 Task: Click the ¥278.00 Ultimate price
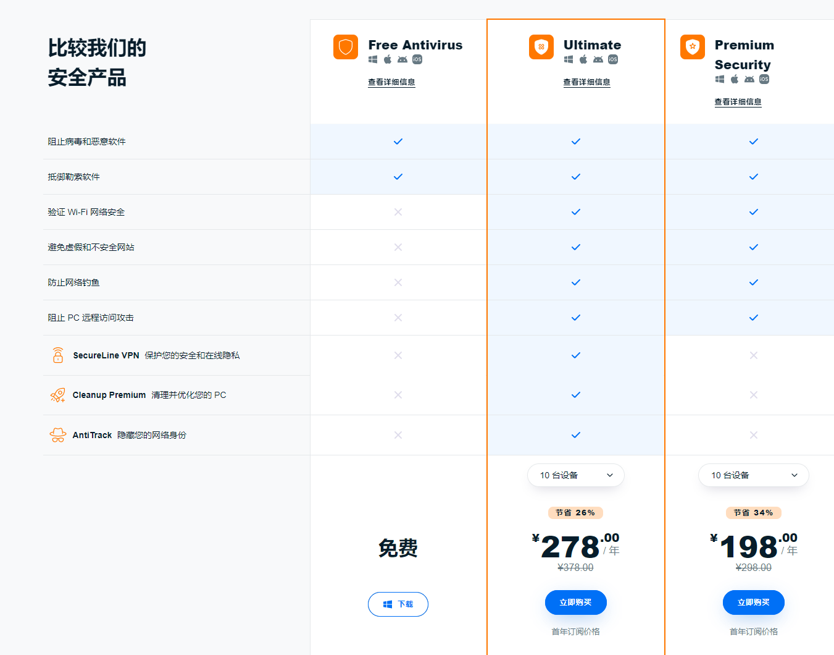click(576, 546)
